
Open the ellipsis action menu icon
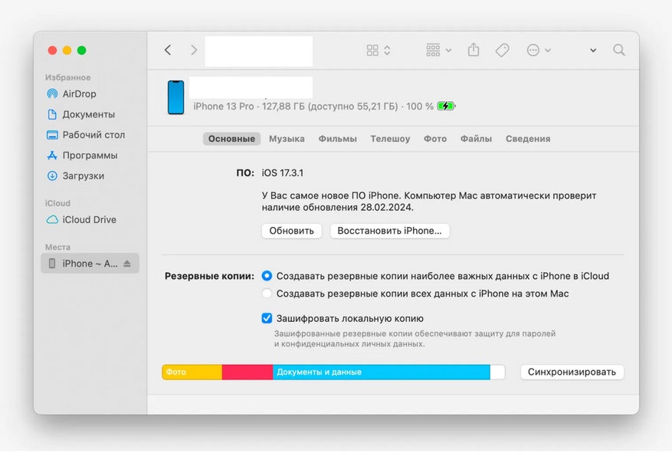point(533,50)
